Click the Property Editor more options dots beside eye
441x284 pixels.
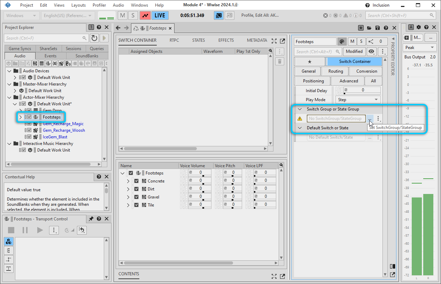tap(382, 51)
